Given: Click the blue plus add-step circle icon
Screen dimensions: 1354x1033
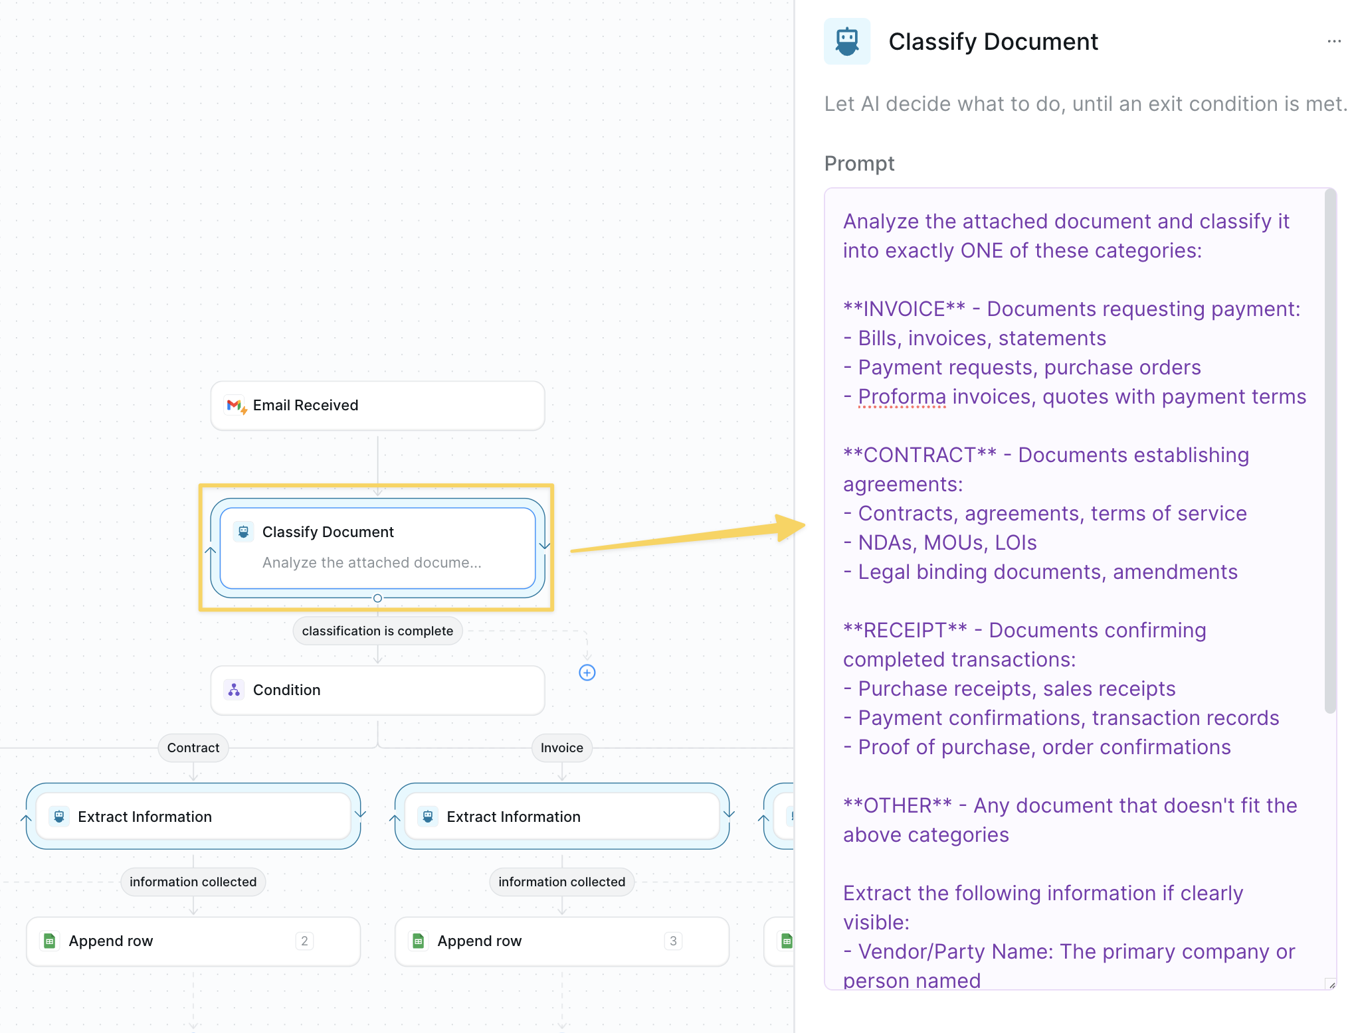Looking at the screenshot, I should coord(587,673).
